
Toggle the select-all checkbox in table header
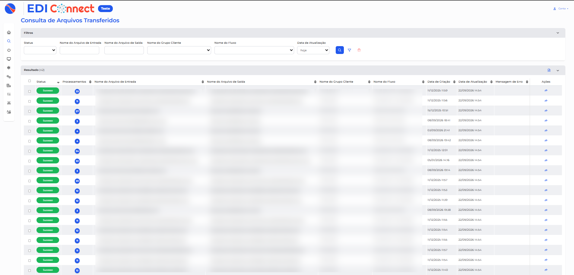(30, 81)
